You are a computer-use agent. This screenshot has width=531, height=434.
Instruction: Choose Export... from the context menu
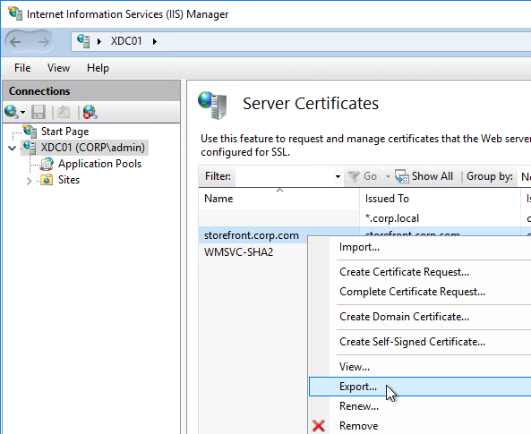coord(420,387)
